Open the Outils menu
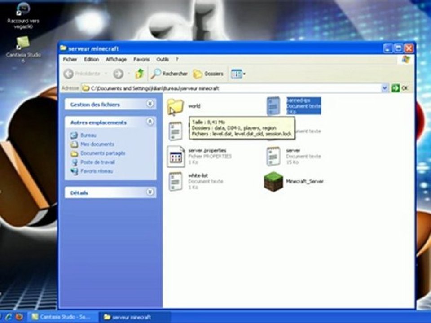Viewport: 431px width, 323px height. tap(163, 59)
